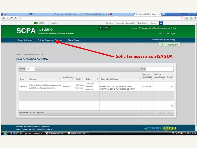Decrease font size with A- control
This screenshot has width=197, height=148.
click(100, 28)
